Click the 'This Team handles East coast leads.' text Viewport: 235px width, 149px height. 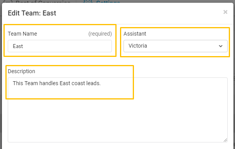[57, 83]
